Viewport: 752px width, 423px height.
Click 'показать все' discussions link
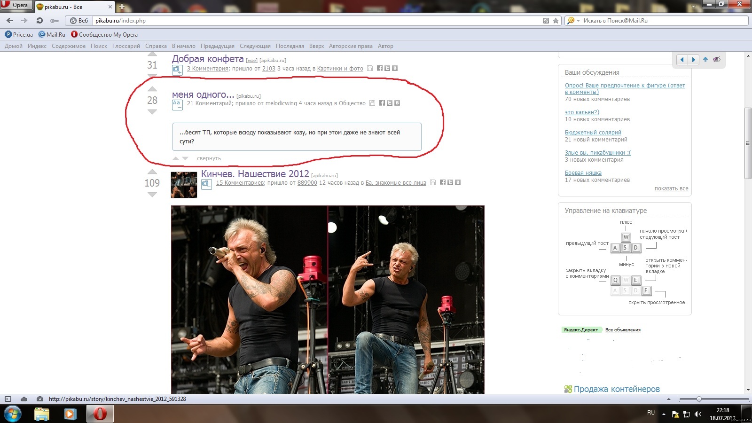point(671,188)
